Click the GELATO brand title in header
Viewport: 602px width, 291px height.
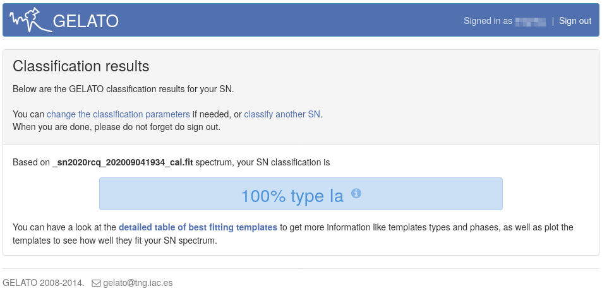(86, 21)
